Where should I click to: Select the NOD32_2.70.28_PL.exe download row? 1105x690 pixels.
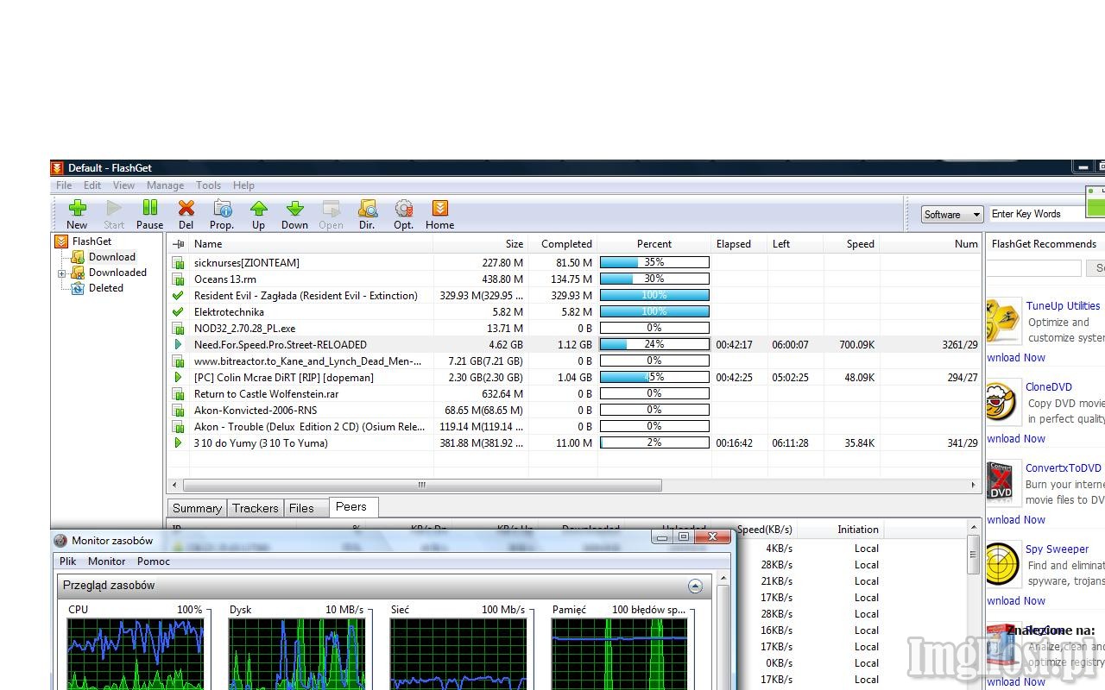[x=574, y=329]
